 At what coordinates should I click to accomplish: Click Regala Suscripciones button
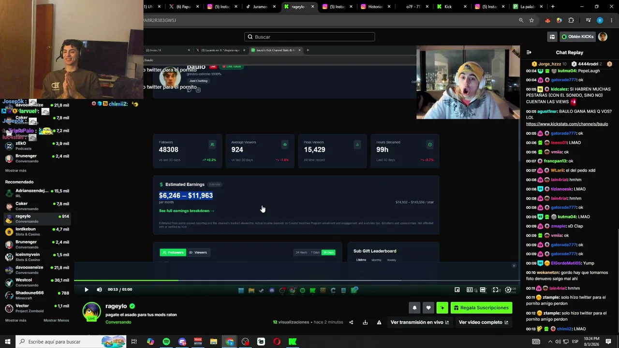[481, 308]
